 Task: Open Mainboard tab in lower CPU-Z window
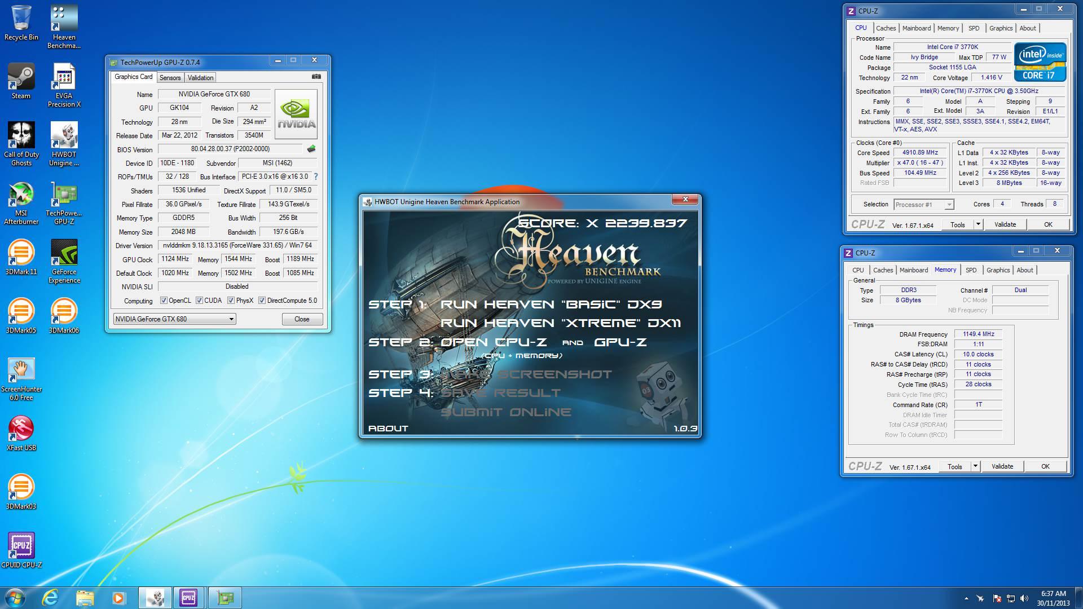(914, 270)
